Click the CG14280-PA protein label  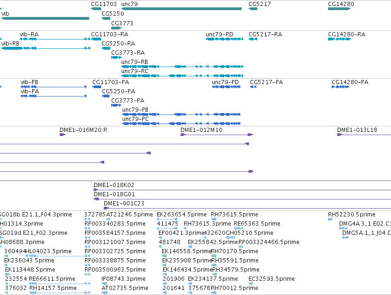(x=350, y=82)
